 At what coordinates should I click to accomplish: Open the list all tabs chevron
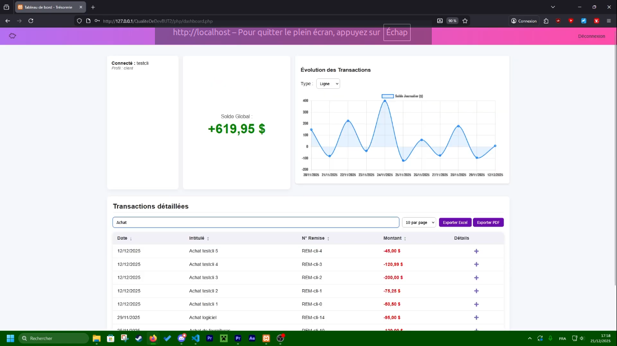[x=553, y=7]
